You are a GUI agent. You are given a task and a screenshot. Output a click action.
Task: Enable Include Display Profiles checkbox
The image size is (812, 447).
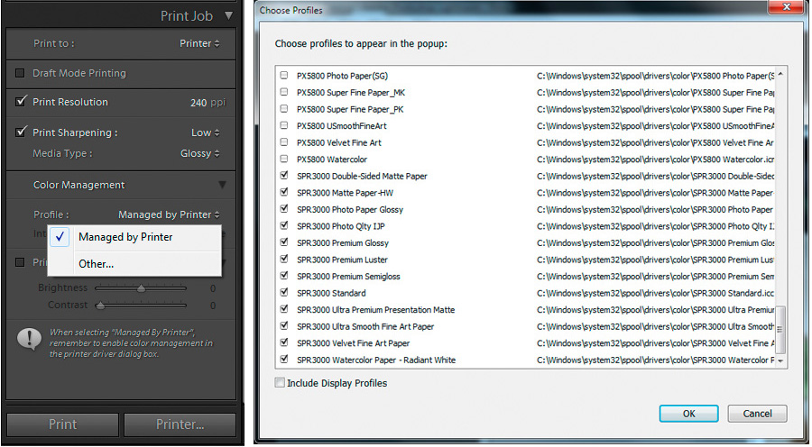(280, 383)
